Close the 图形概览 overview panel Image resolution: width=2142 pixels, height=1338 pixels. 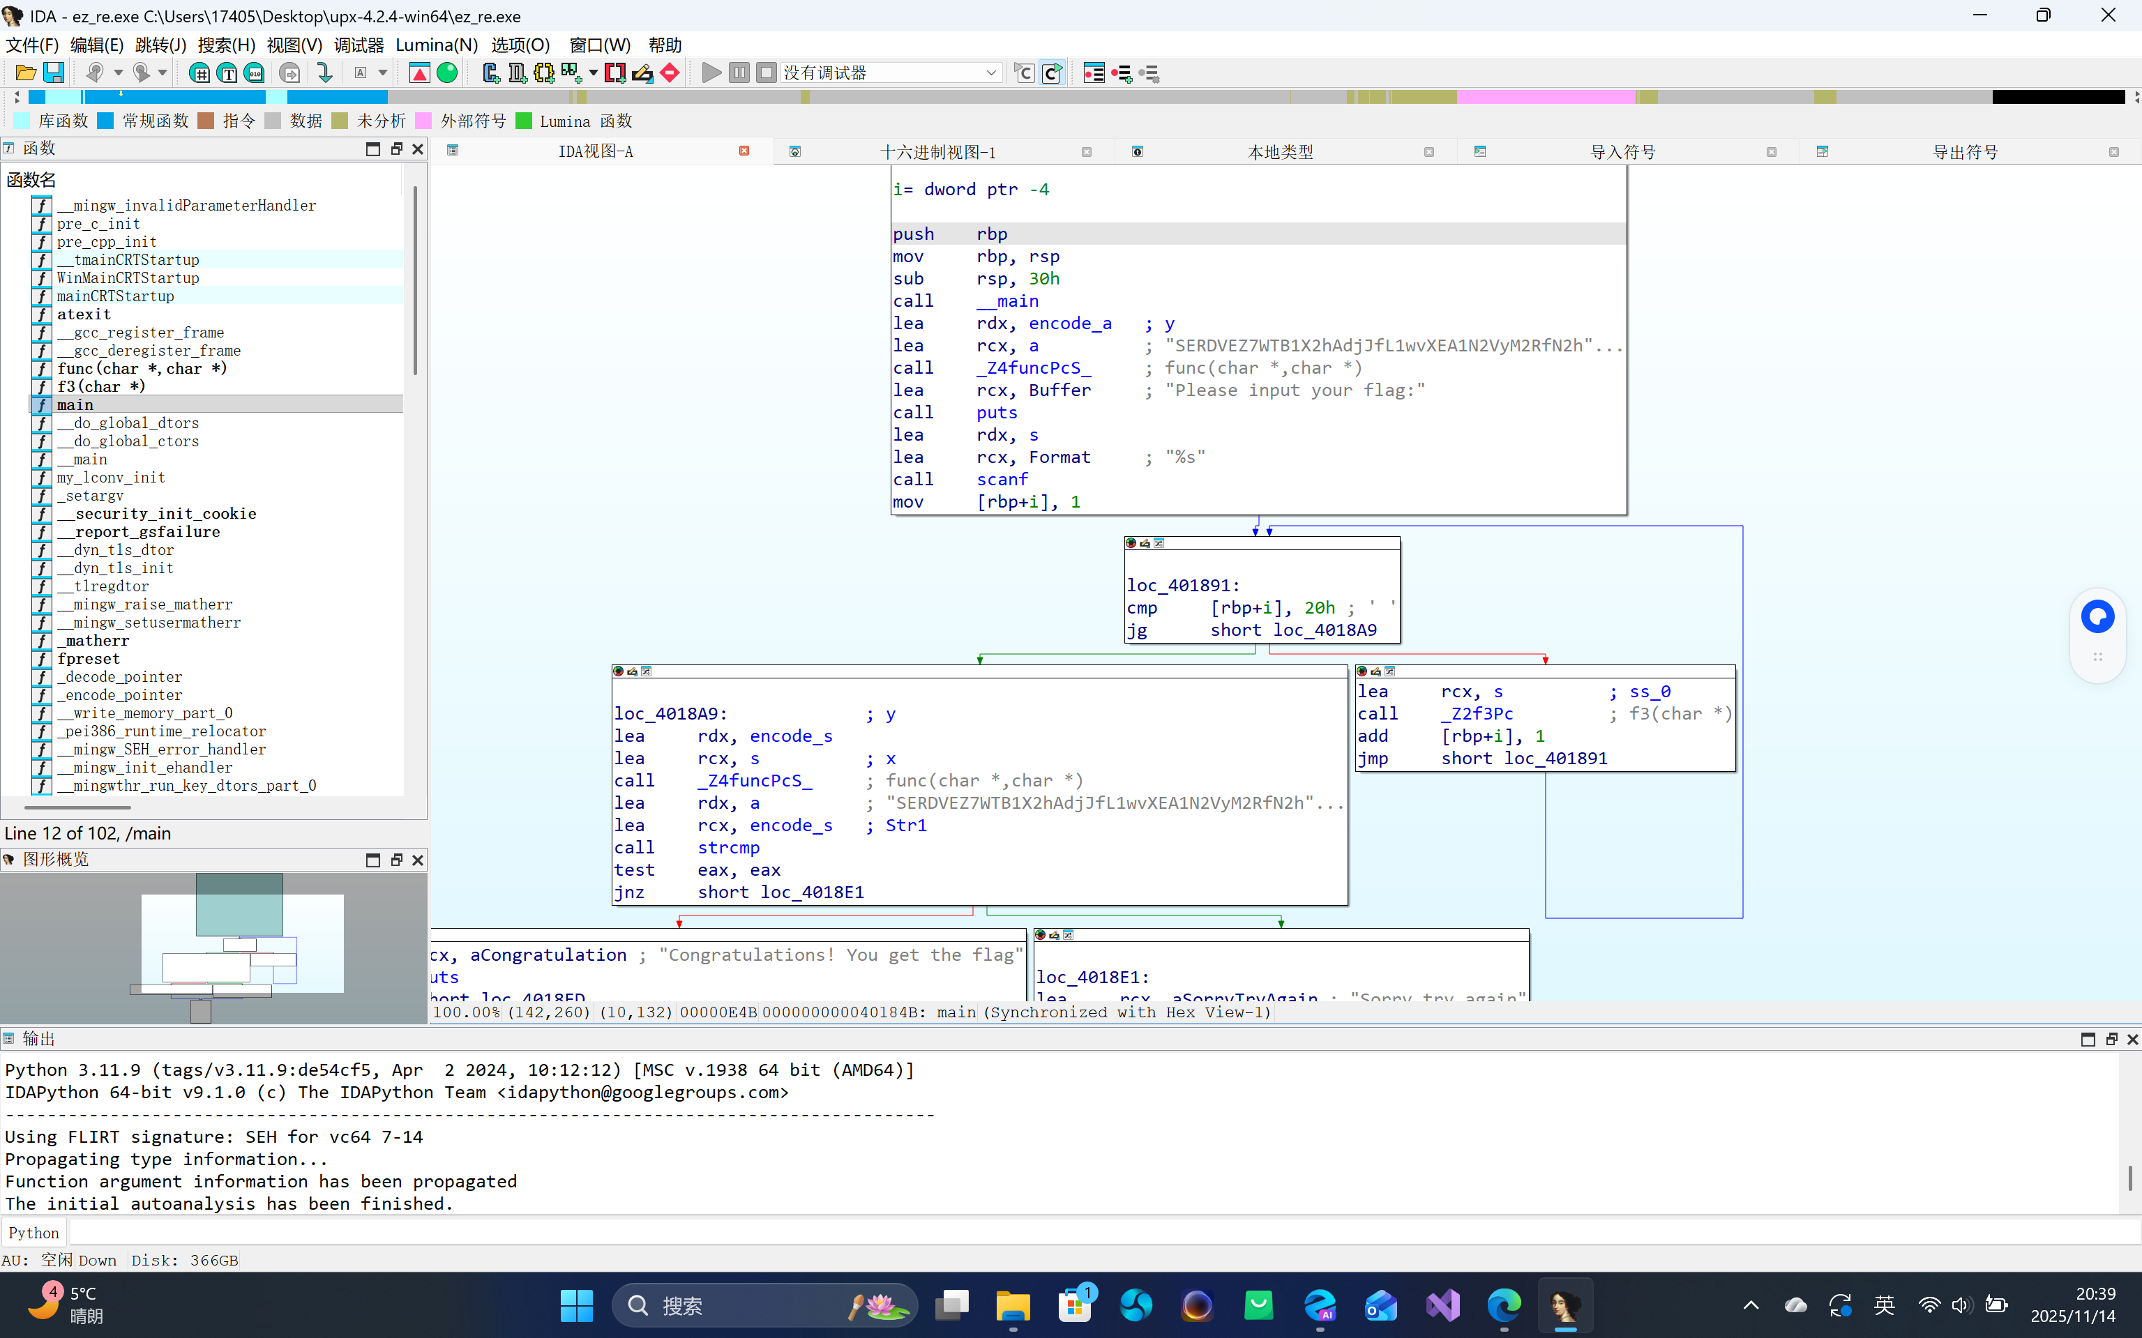pyautogui.click(x=418, y=859)
